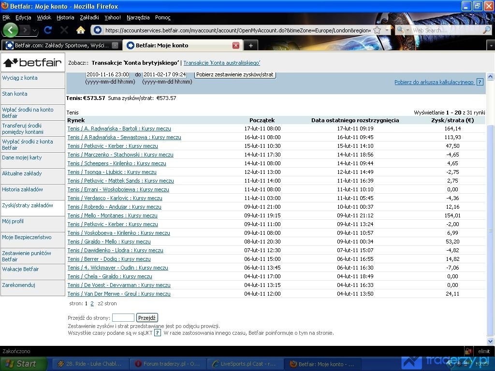Open the Yahoo! menu

[x=113, y=17]
